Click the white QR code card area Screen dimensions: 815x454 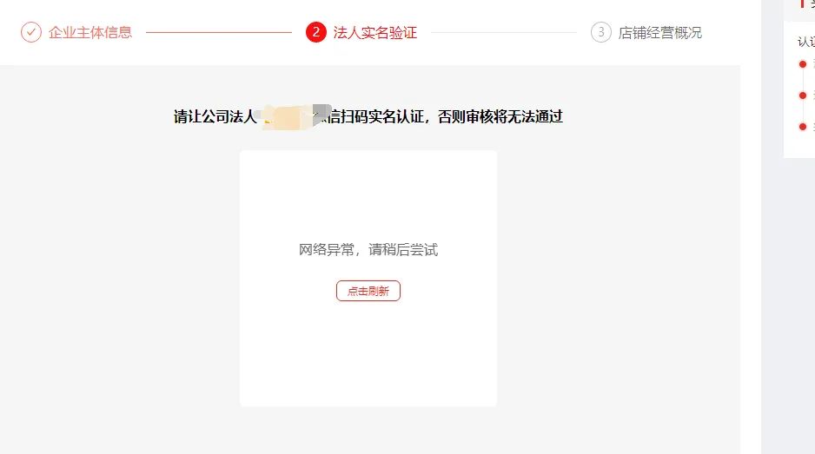point(368,279)
